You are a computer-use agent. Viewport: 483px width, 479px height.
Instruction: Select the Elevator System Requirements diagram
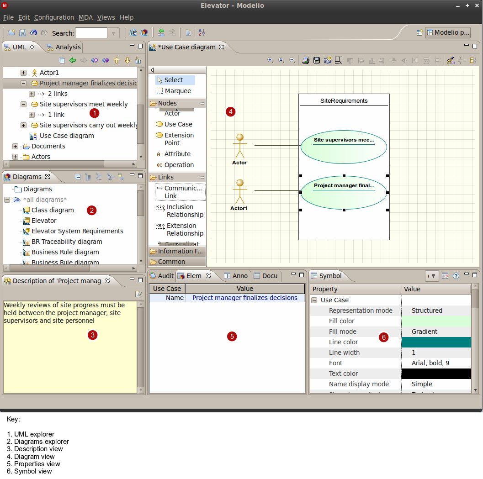[73, 231]
